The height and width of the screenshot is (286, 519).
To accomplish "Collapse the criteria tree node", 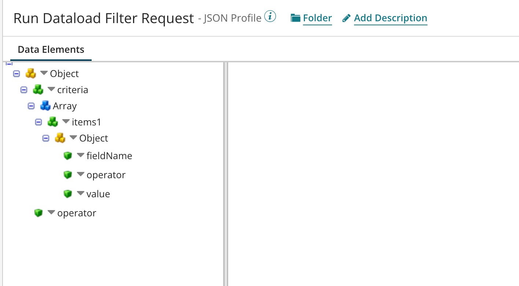I will [x=24, y=90].
